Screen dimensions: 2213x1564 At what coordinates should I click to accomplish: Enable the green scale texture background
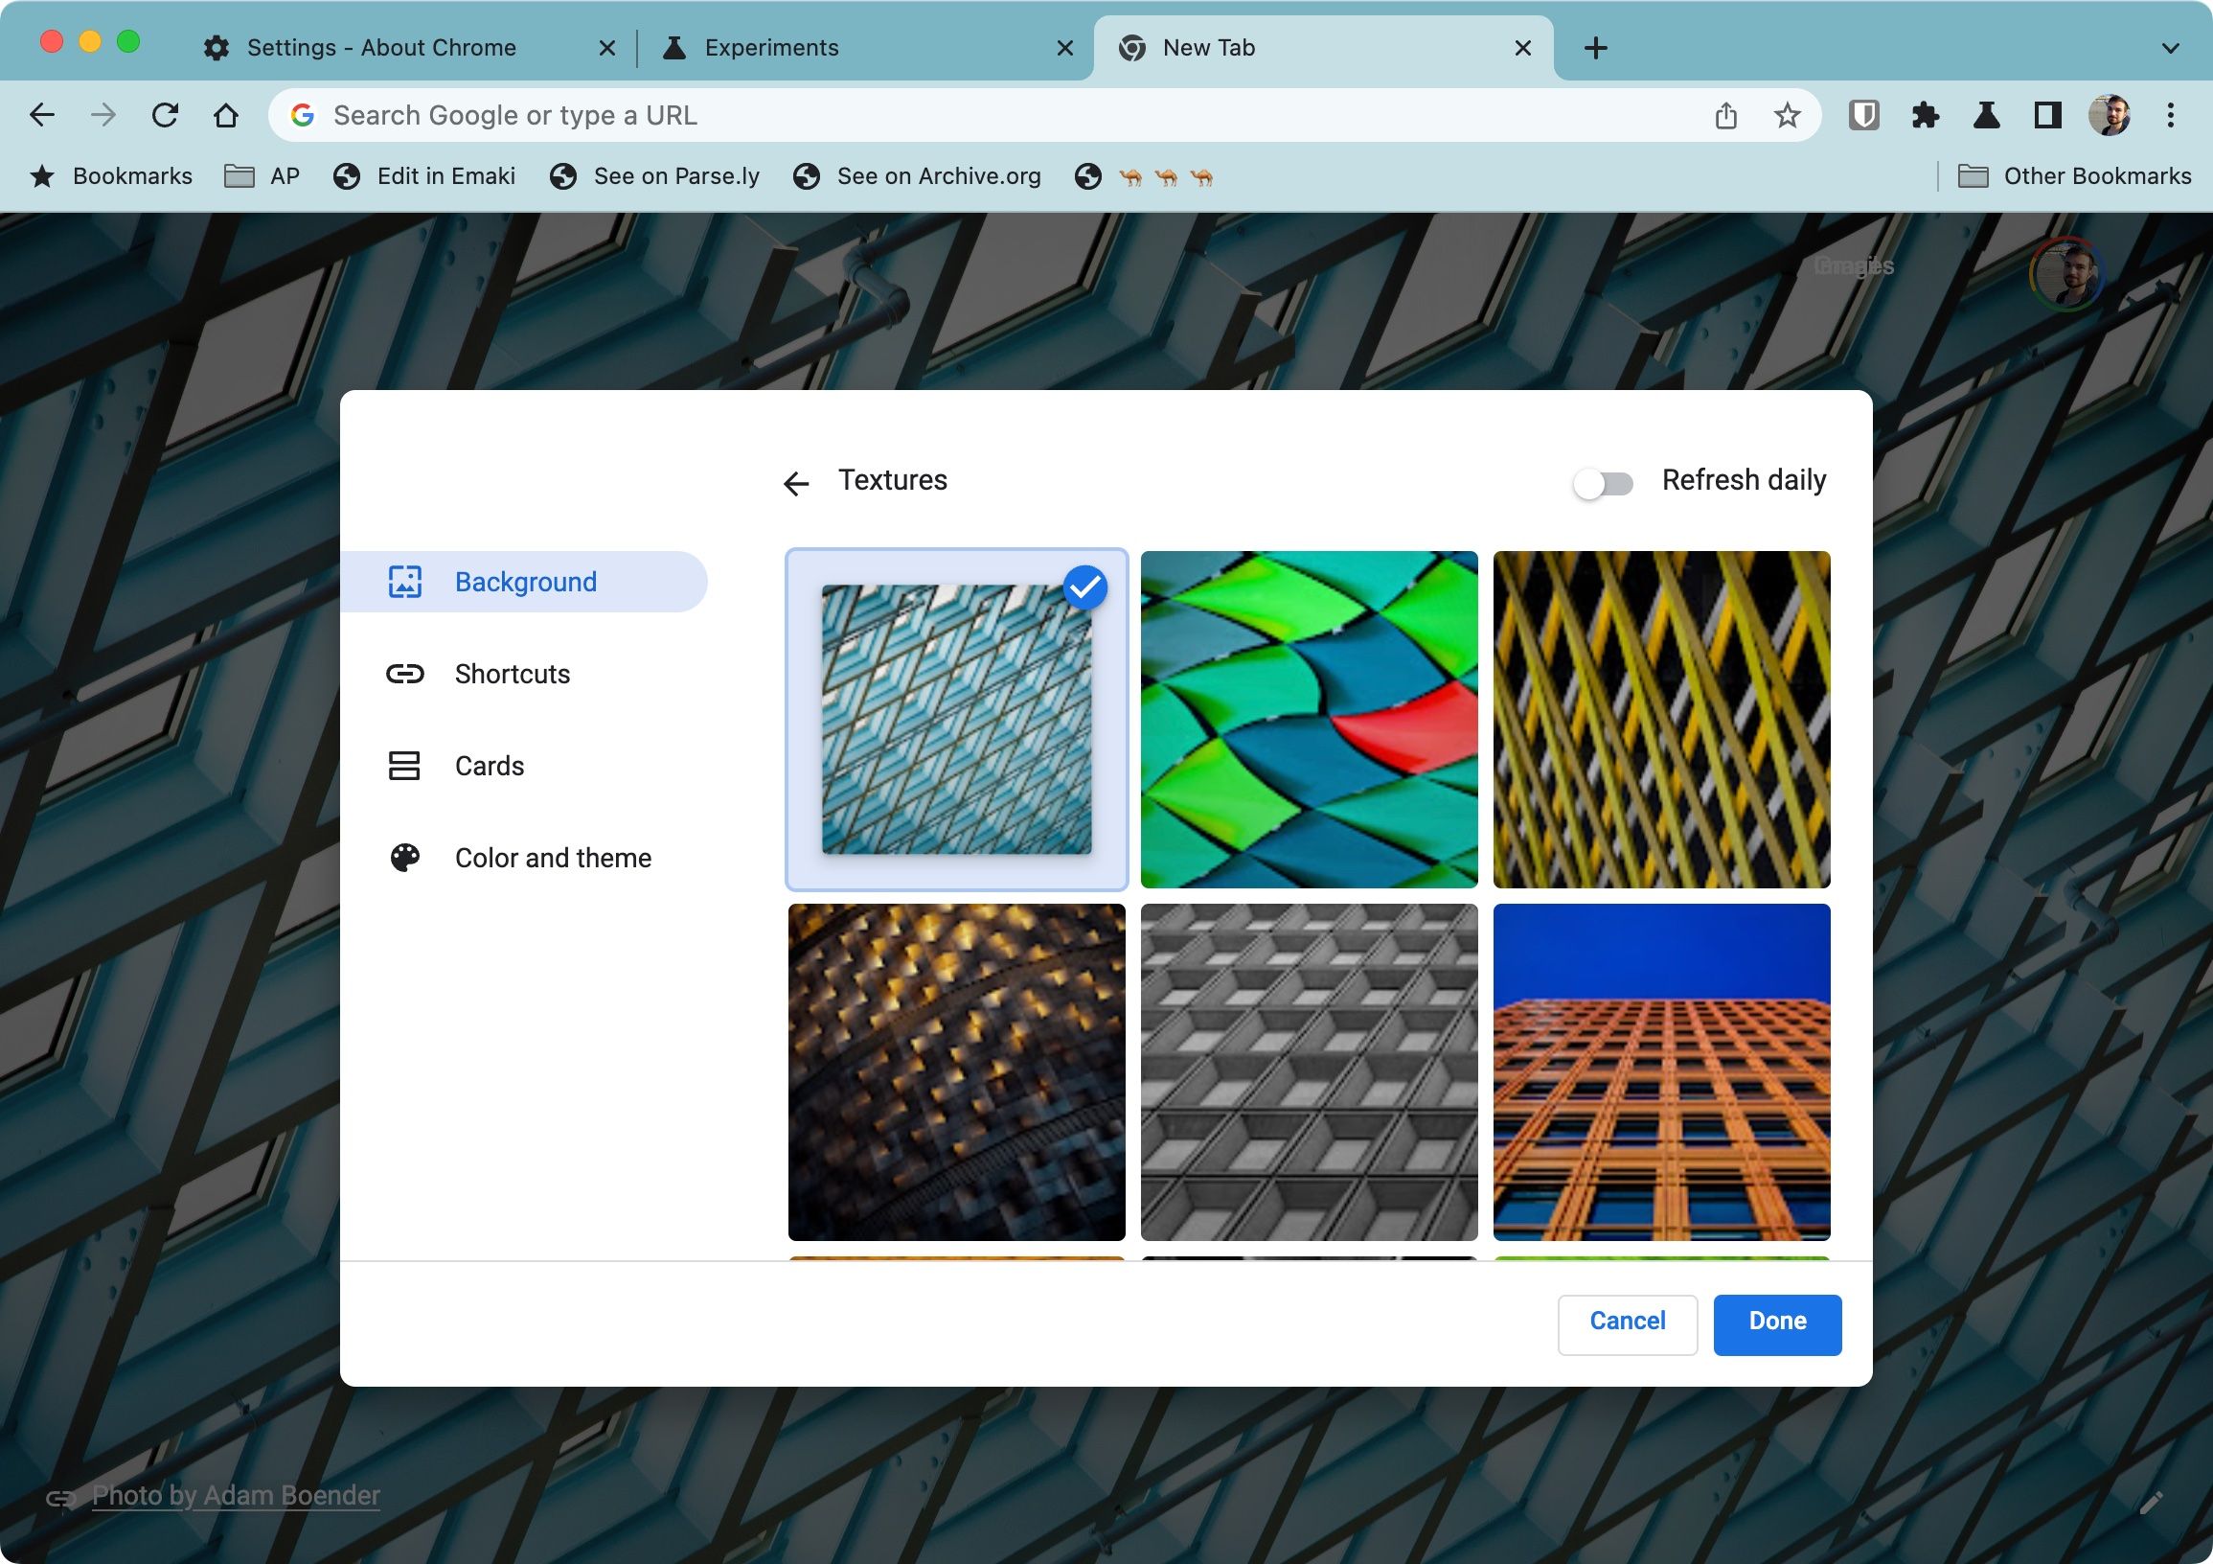click(x=1310, y=720)
